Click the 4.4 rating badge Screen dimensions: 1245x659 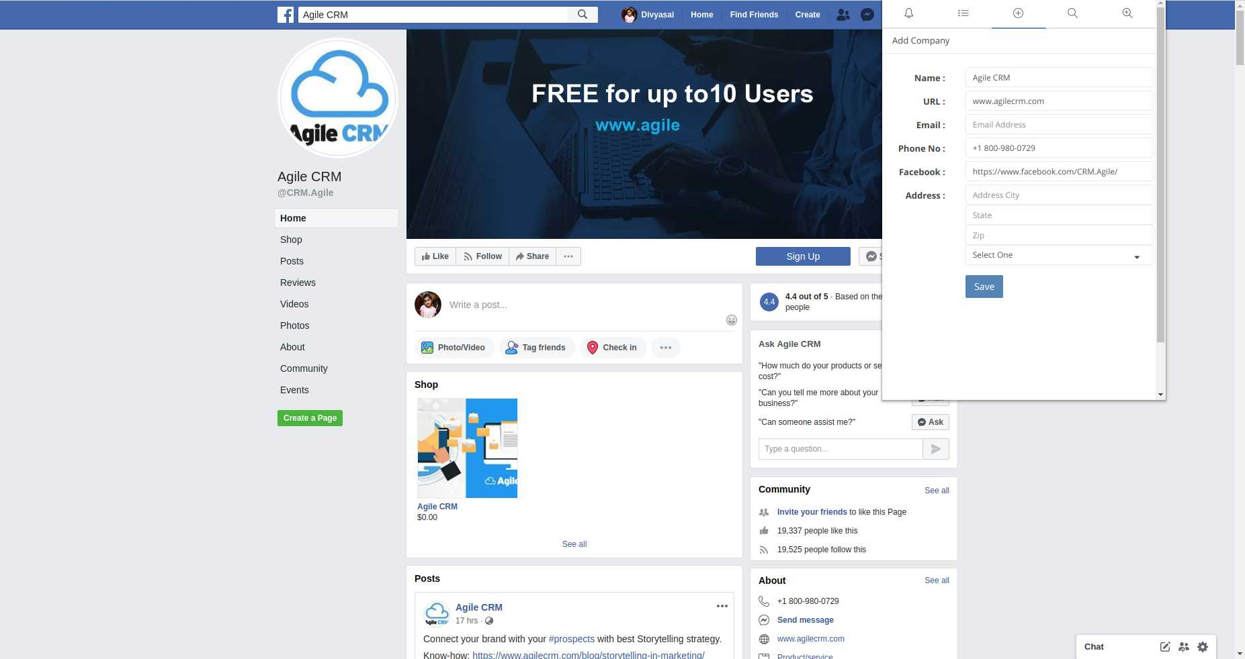point(769,302)
